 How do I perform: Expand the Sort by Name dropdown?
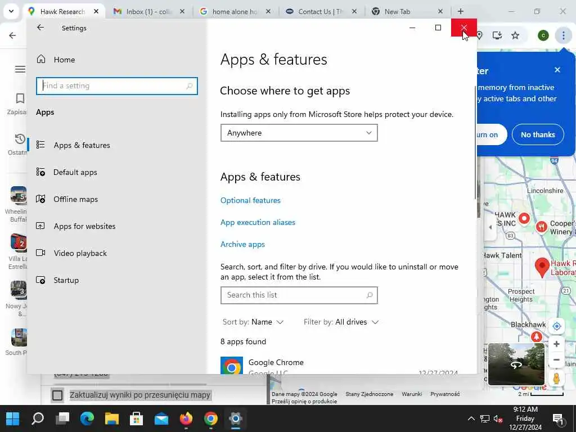click(253, 322)
